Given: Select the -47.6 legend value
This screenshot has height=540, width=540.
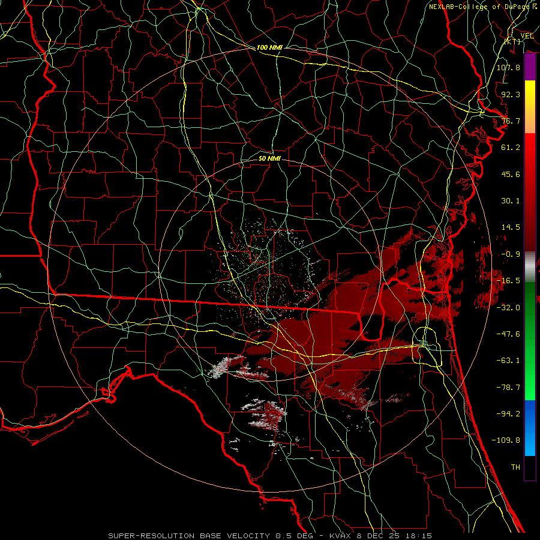Looking at the screenshot, I should (508, 334).
